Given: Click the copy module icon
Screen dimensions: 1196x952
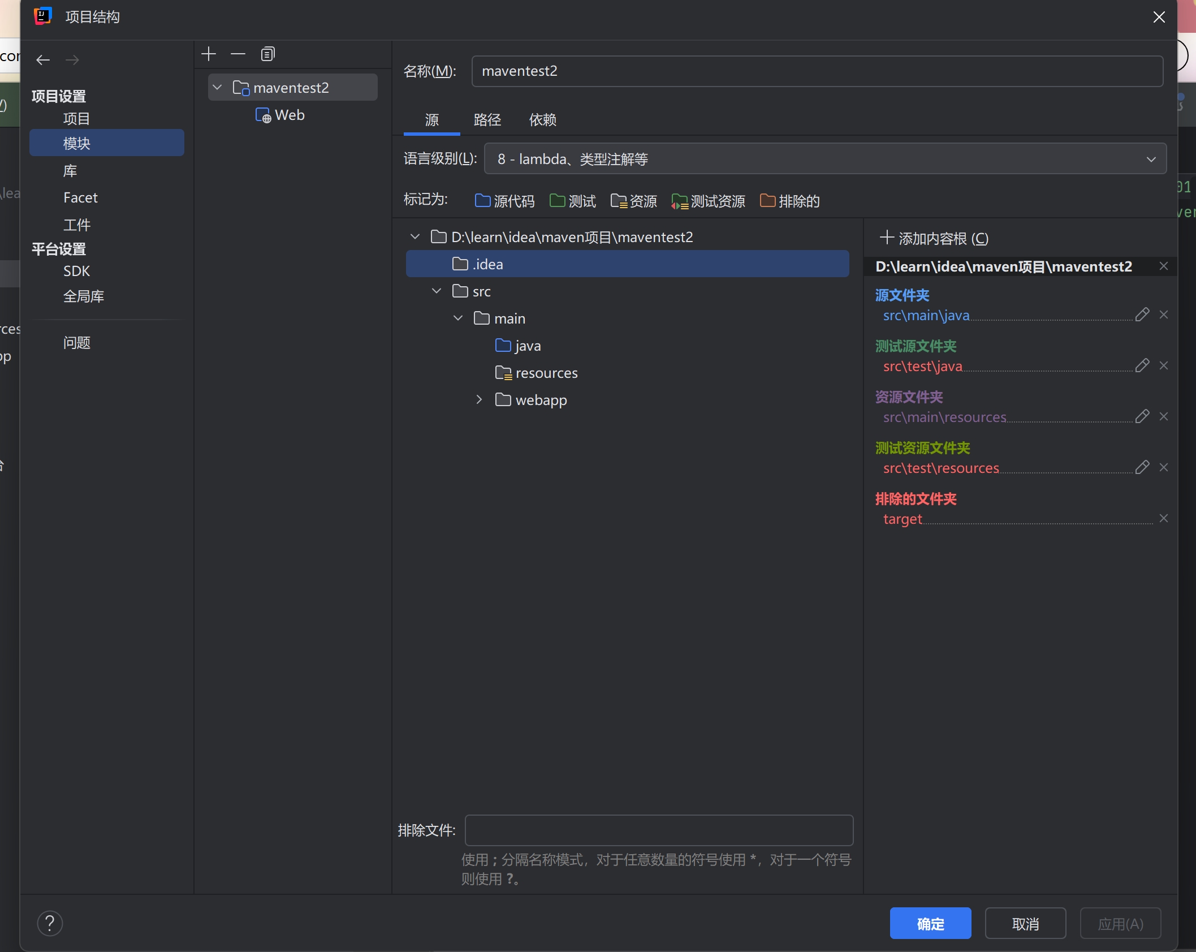Looking at the screenshot, I should pyautogui.click(x=267, y=54).
